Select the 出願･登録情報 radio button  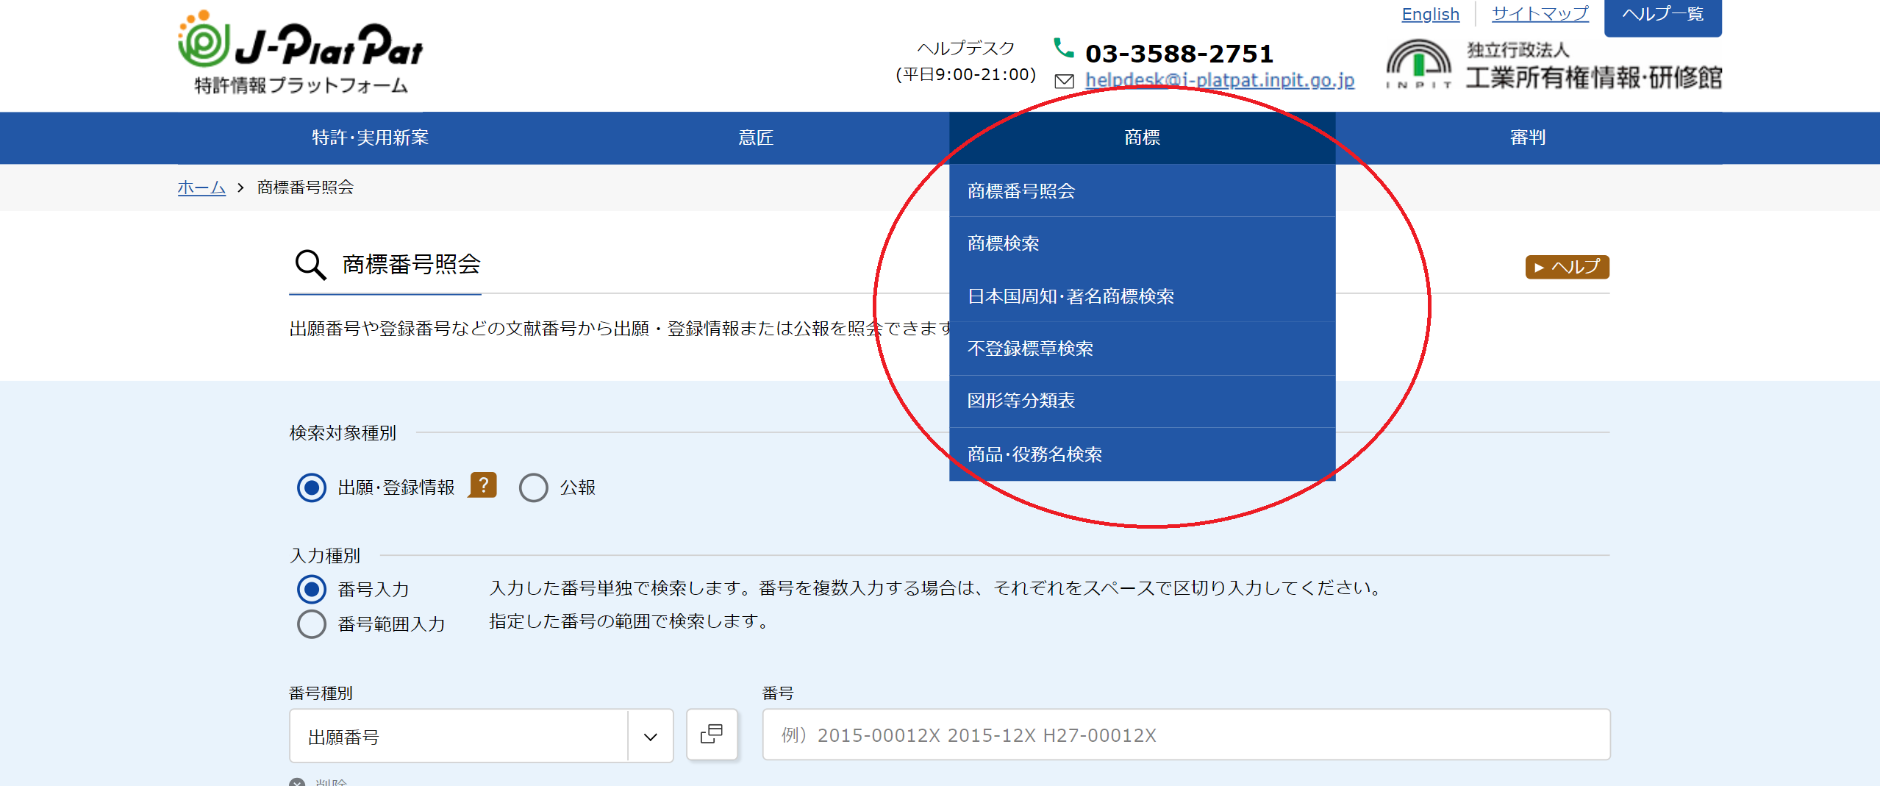coord(312,487)
